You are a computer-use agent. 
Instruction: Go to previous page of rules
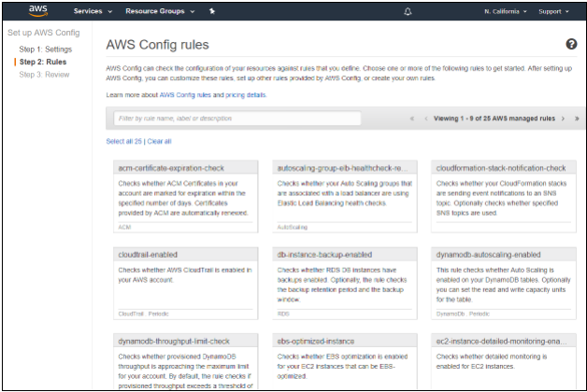[x=426, y=119]
